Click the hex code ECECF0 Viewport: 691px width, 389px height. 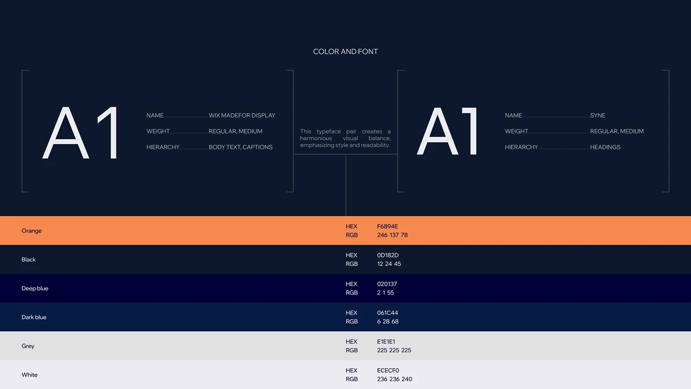tap(388, 370)
